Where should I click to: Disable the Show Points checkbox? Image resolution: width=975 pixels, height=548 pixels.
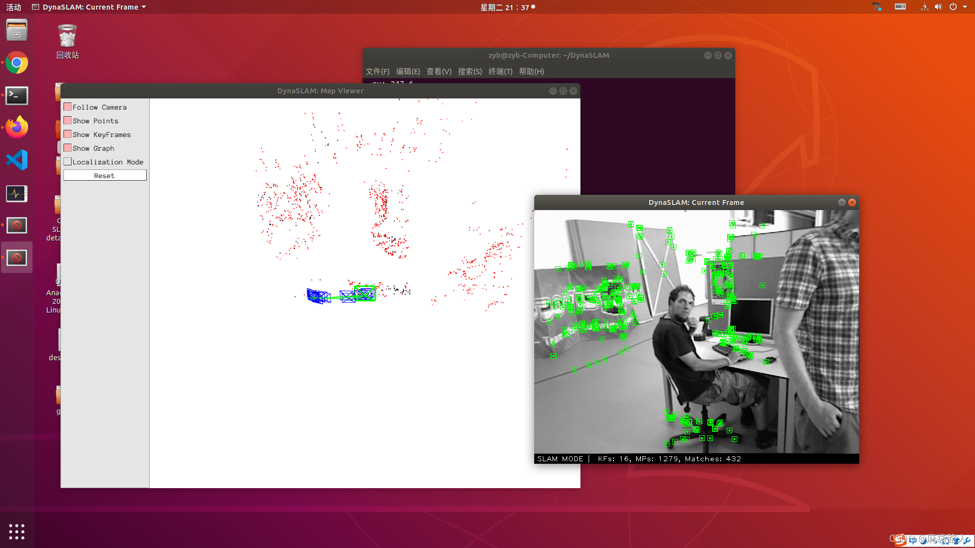pyautogui.click(x=68, y=121)
